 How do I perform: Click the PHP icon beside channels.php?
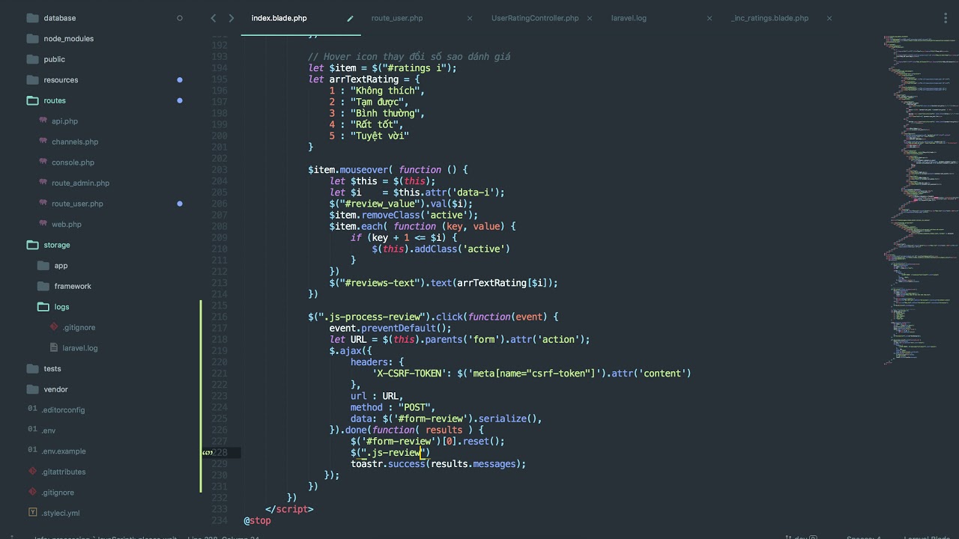tap(43, 141)
